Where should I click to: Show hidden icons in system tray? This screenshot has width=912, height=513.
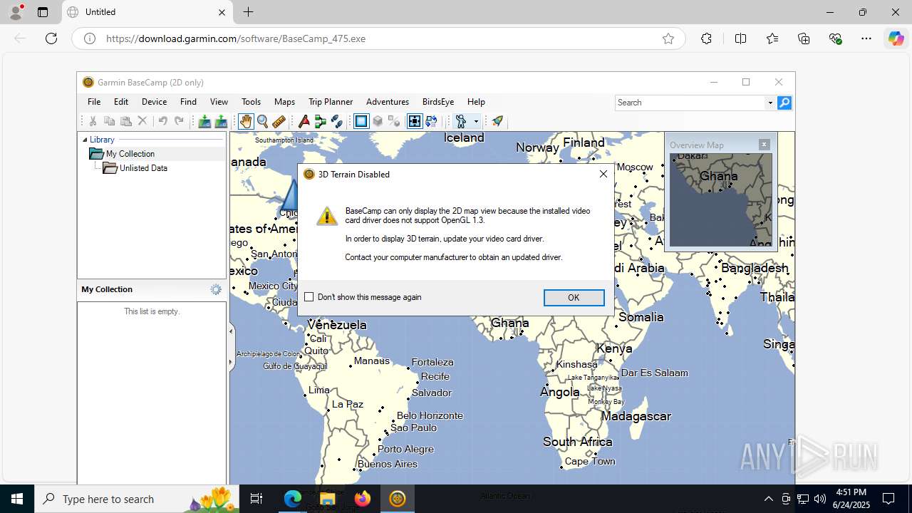pos(768,499)
